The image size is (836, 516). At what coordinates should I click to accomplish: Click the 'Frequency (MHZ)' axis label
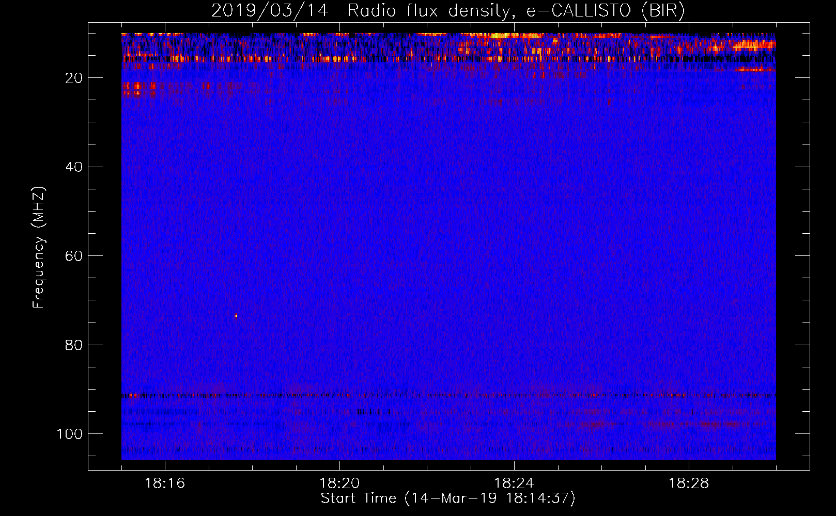click(x=39, y=248)
